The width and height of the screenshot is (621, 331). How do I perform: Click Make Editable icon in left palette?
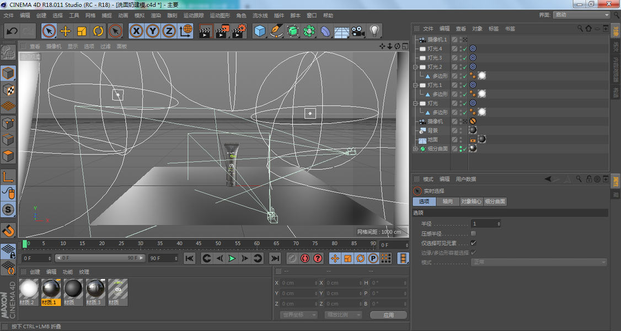click(8, 52)
